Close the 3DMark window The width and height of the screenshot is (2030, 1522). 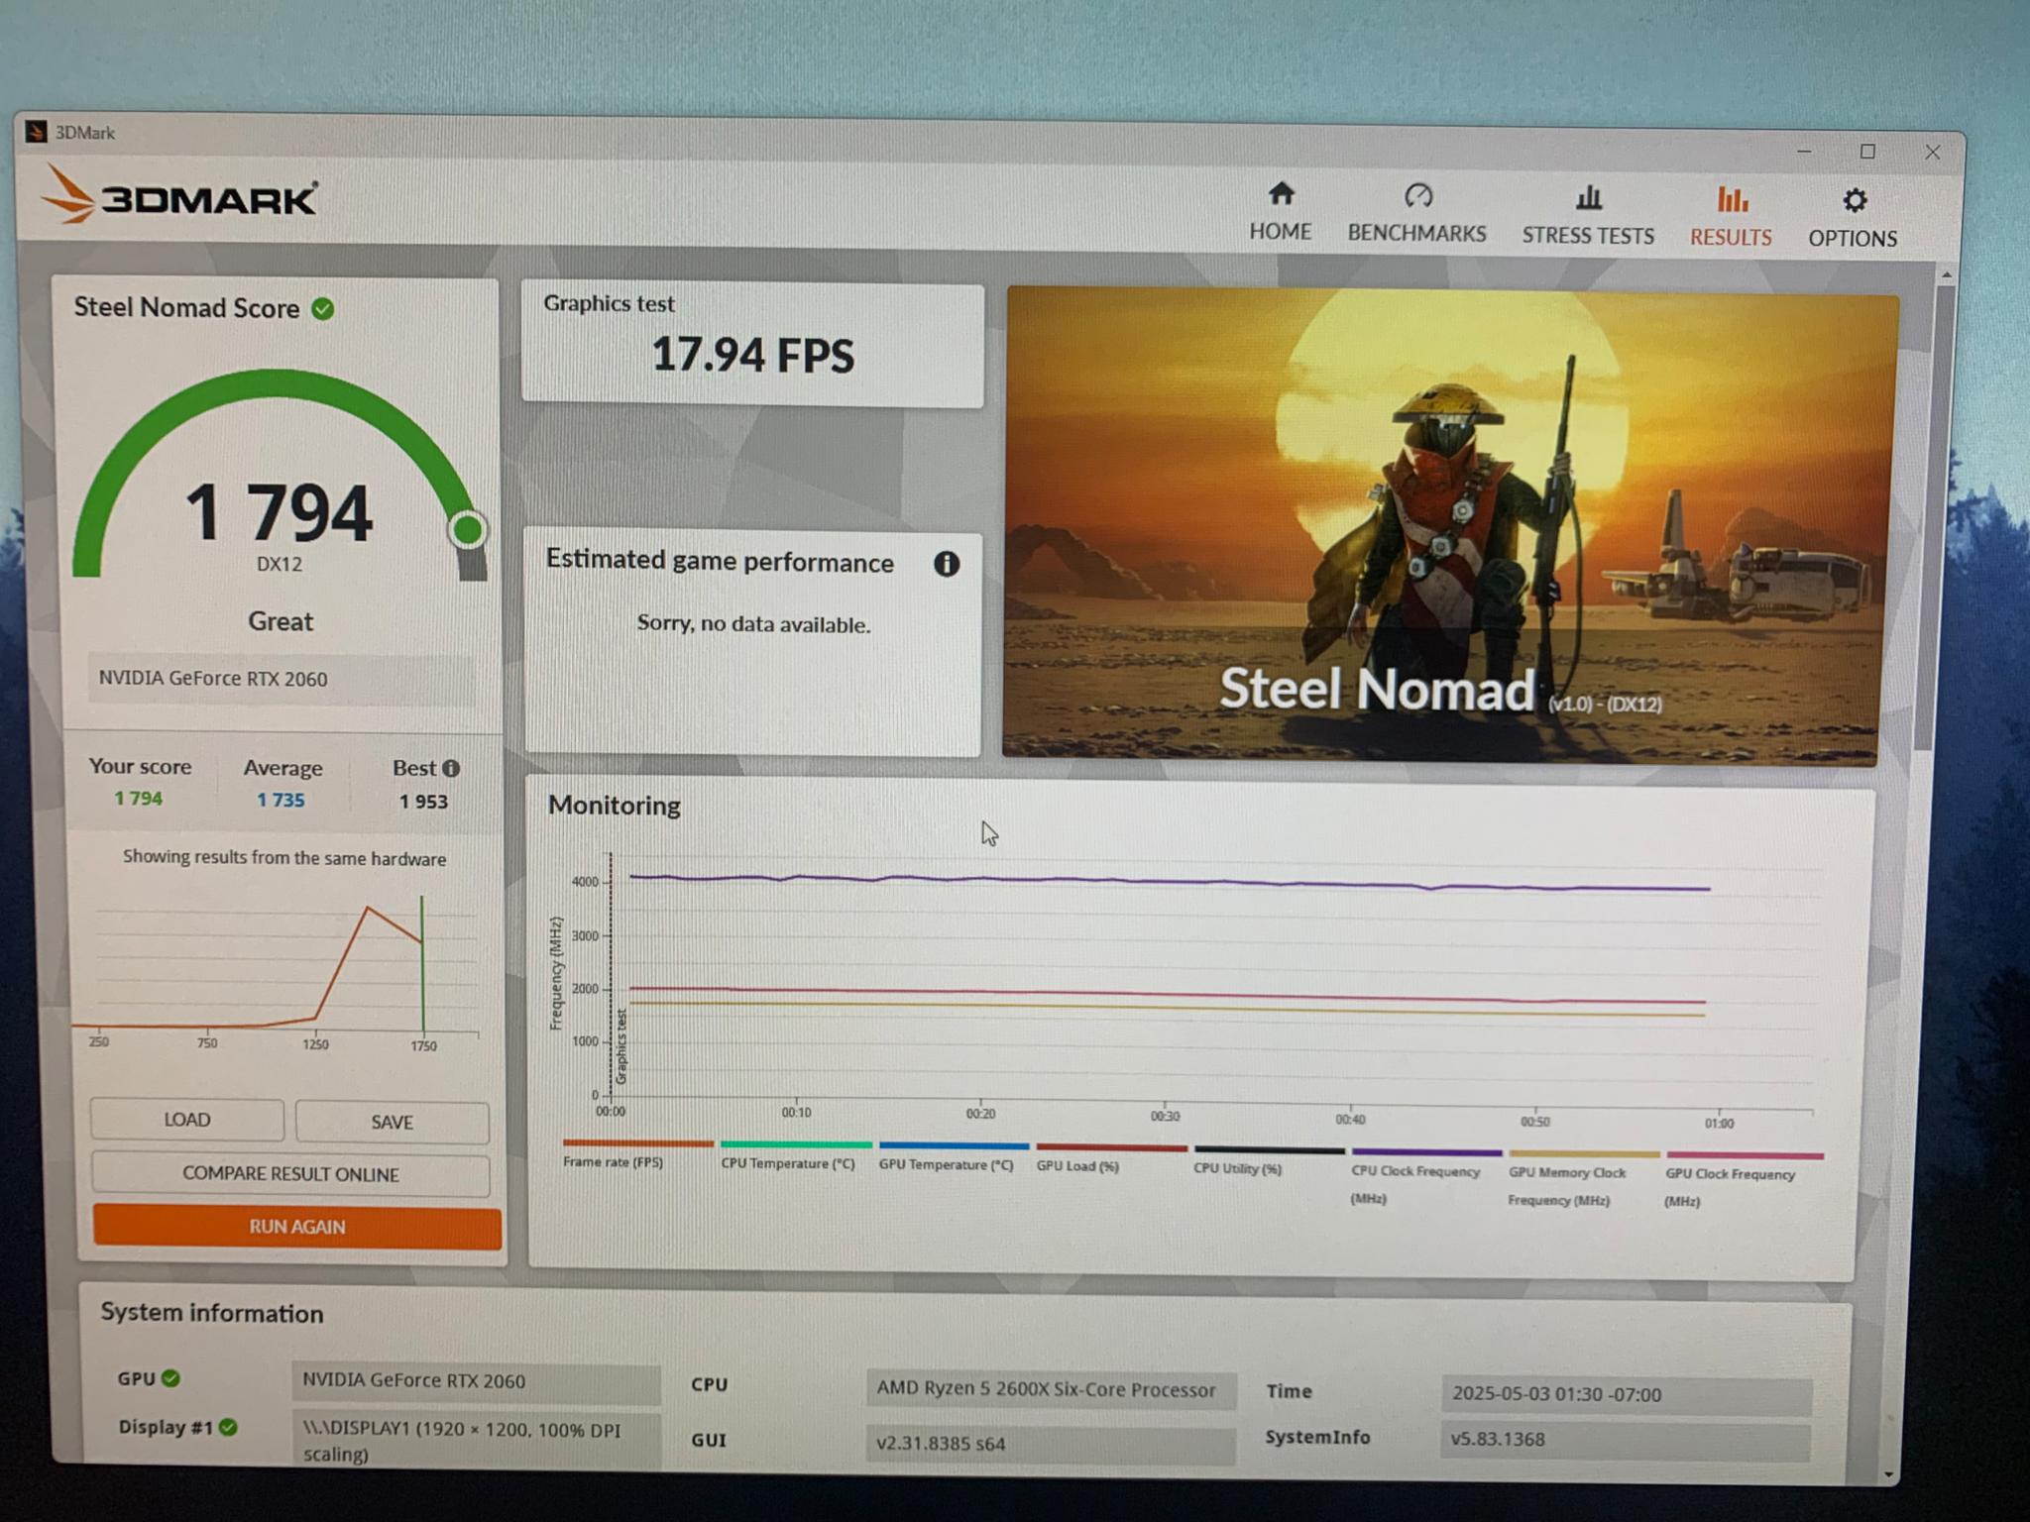point(1933,153)
